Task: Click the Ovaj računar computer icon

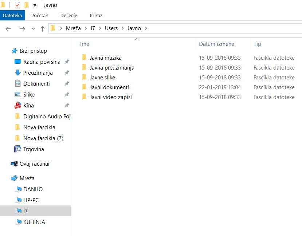Action: point(14,164)
